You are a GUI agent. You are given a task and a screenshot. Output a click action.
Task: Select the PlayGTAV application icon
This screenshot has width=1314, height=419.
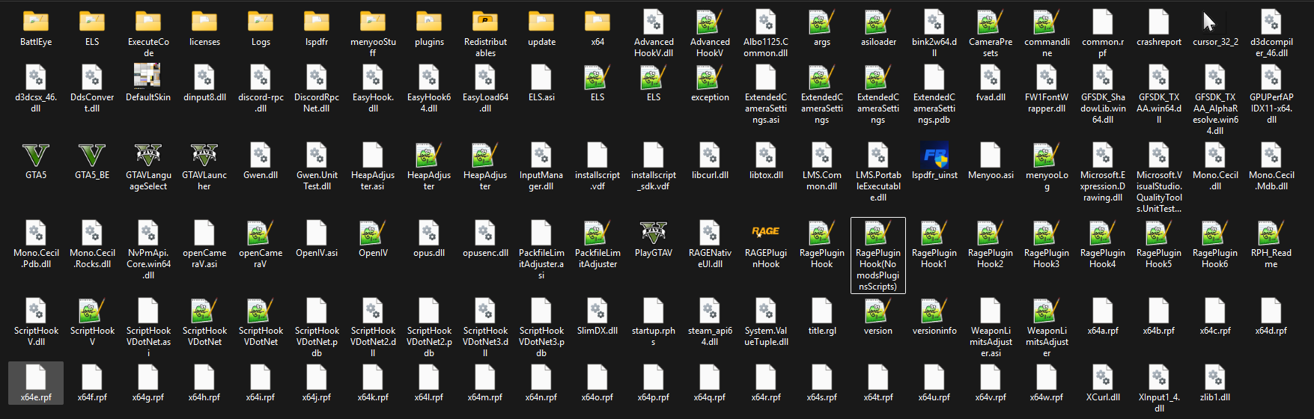click(x=654, y=233)
